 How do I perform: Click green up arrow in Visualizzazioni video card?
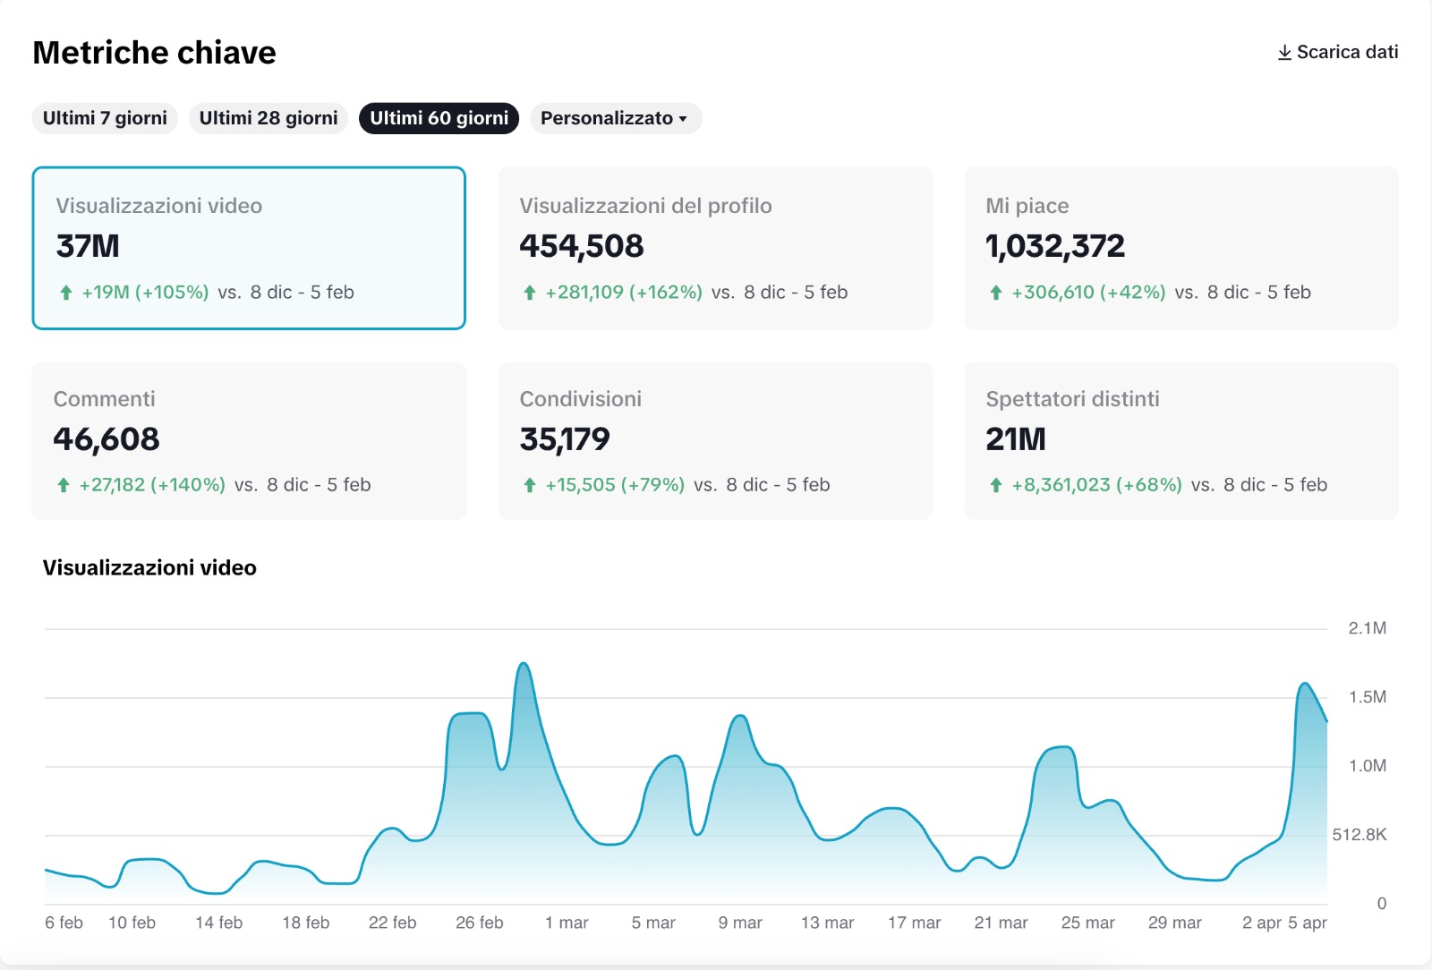coord(66,293)
